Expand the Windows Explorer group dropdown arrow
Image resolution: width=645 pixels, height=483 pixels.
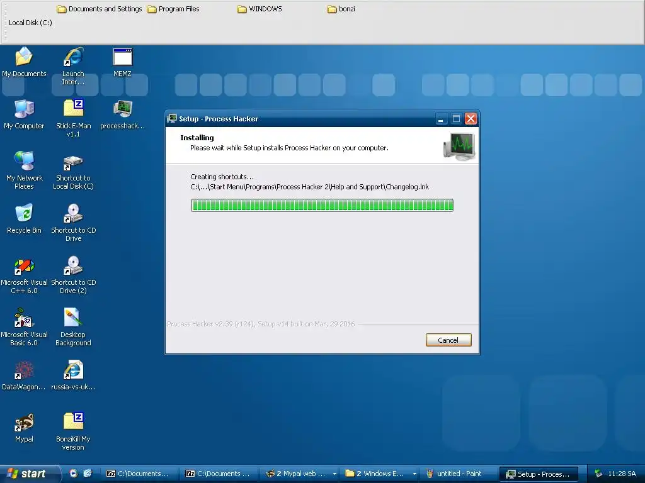414,474
